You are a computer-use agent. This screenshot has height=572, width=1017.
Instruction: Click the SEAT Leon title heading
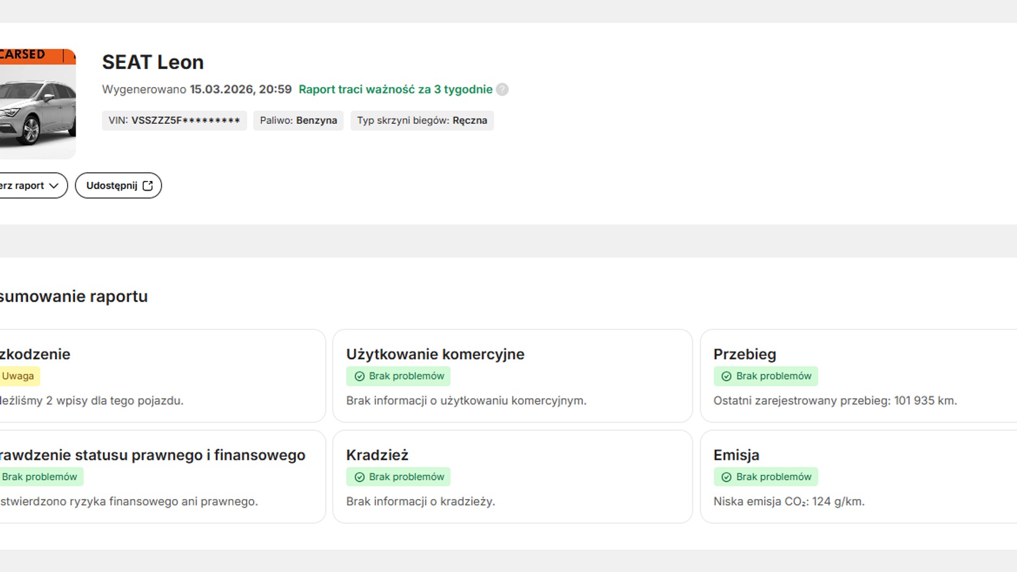(x=153, y=62)
